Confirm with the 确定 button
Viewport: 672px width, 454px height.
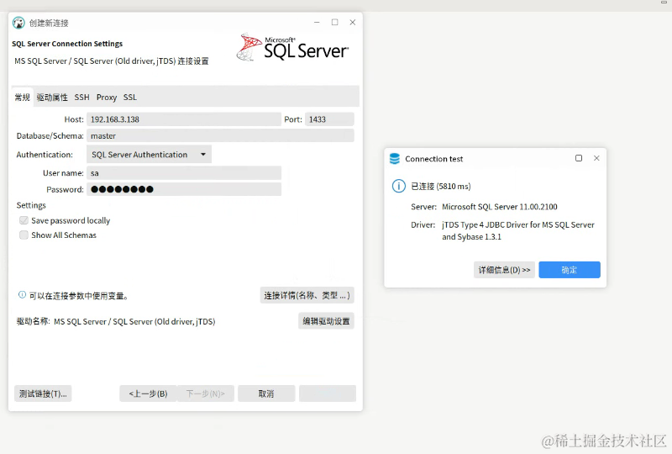[x=570, y=270]
